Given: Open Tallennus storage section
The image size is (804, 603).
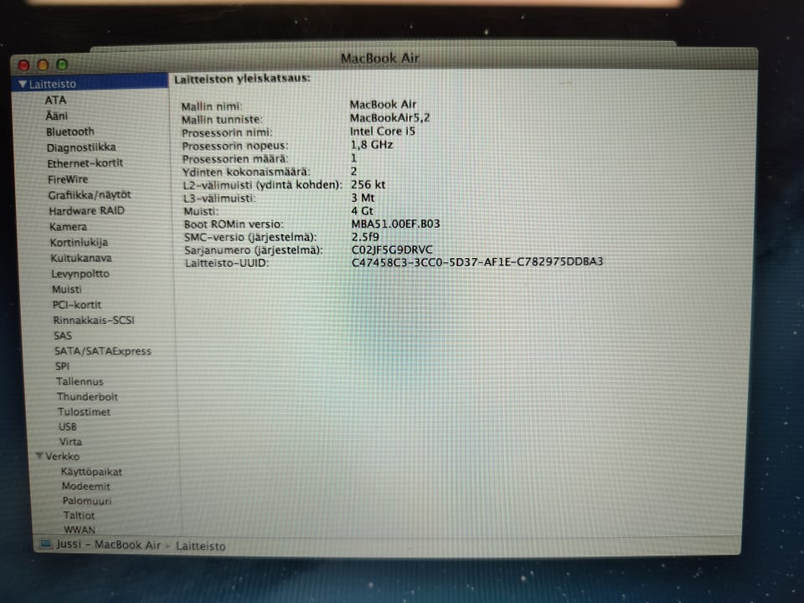Looking at the screenshot, I should (x=80, y=382).
